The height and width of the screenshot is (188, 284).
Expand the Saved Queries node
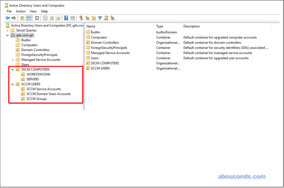(x=8, y=30)
